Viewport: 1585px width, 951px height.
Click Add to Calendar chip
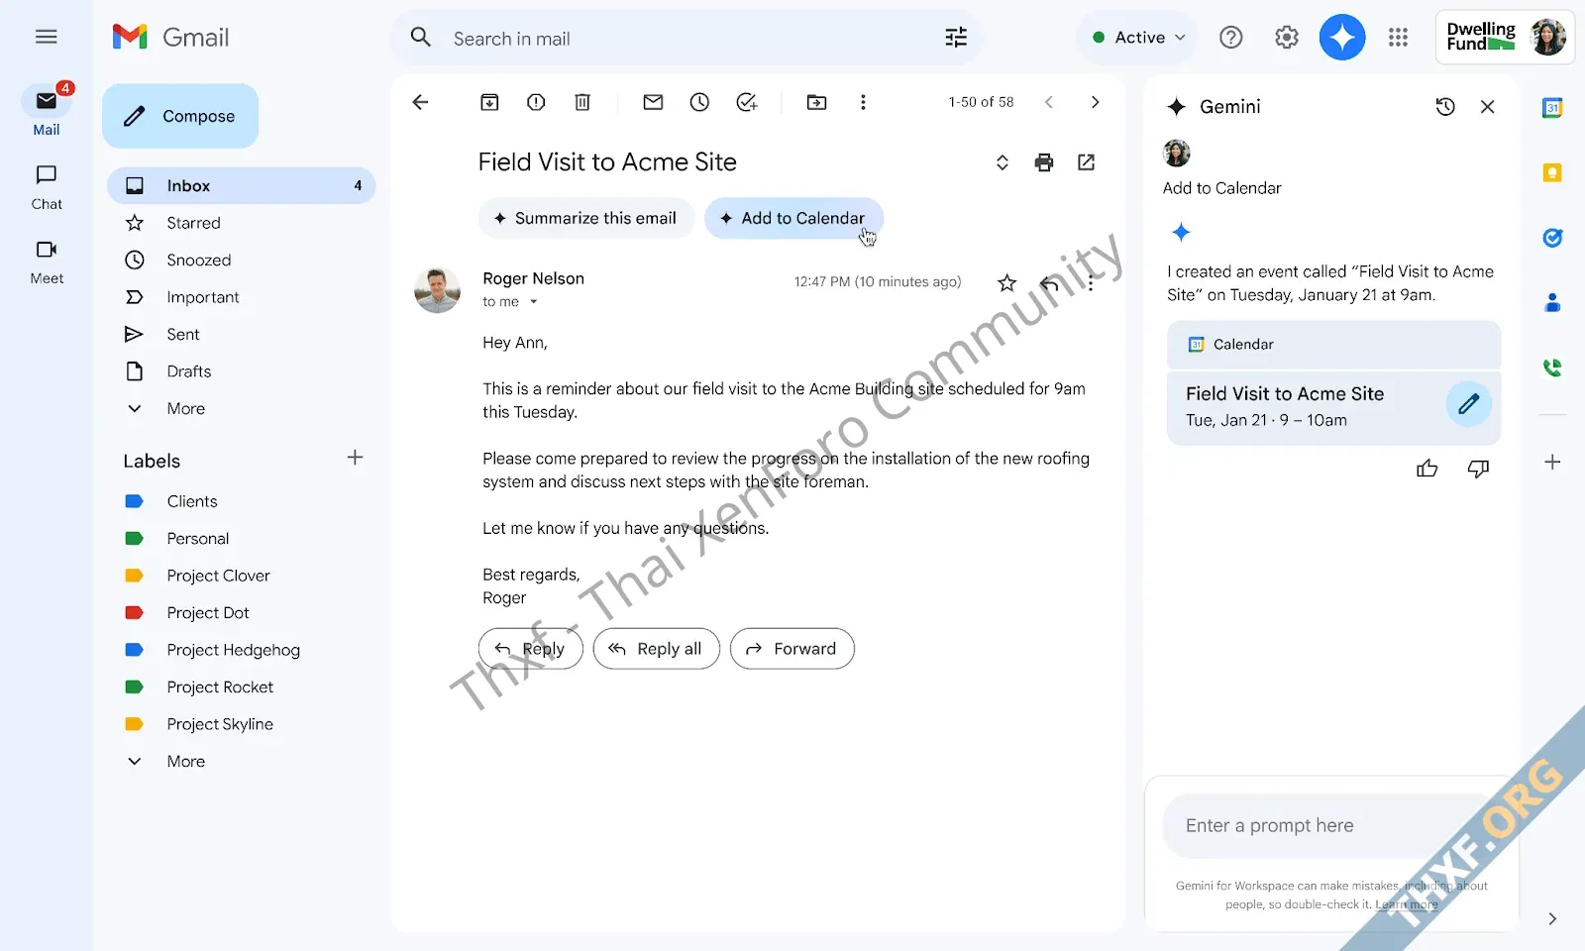tap(793, 218)
